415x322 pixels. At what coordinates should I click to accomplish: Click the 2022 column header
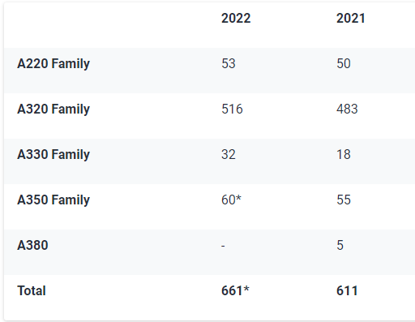coord(236,19)
